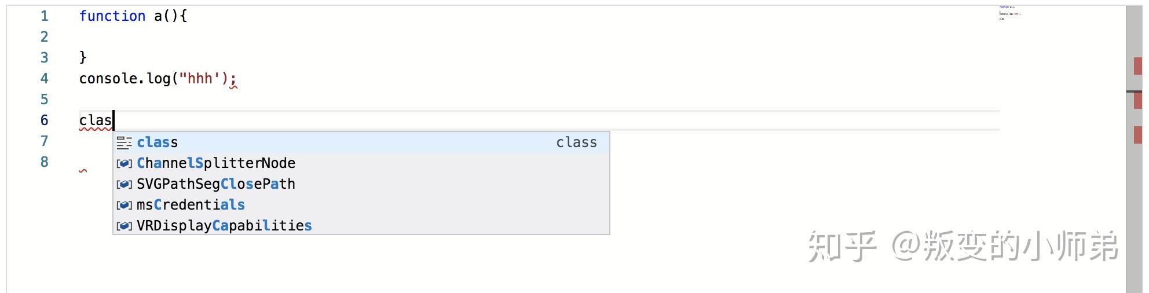Click the red-underlined semicolon on line 4

coord(233,80)
